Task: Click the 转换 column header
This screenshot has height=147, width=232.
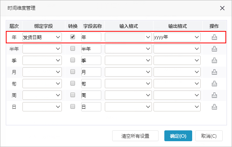Action: pyautogui.click(x=73, y=26)
